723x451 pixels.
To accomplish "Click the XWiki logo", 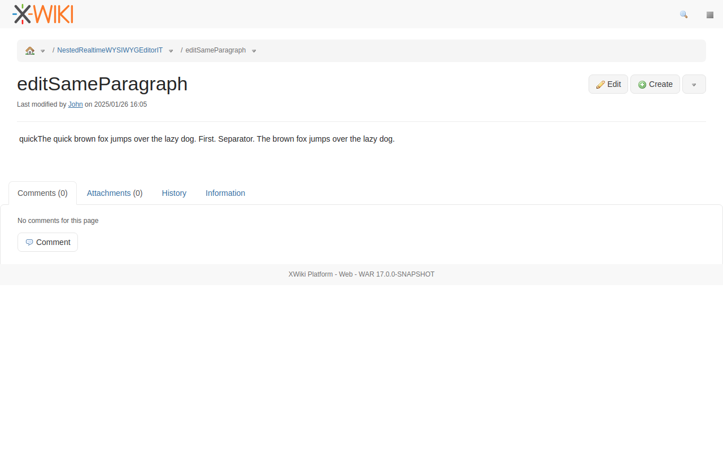I will click(x=43, y=14).
